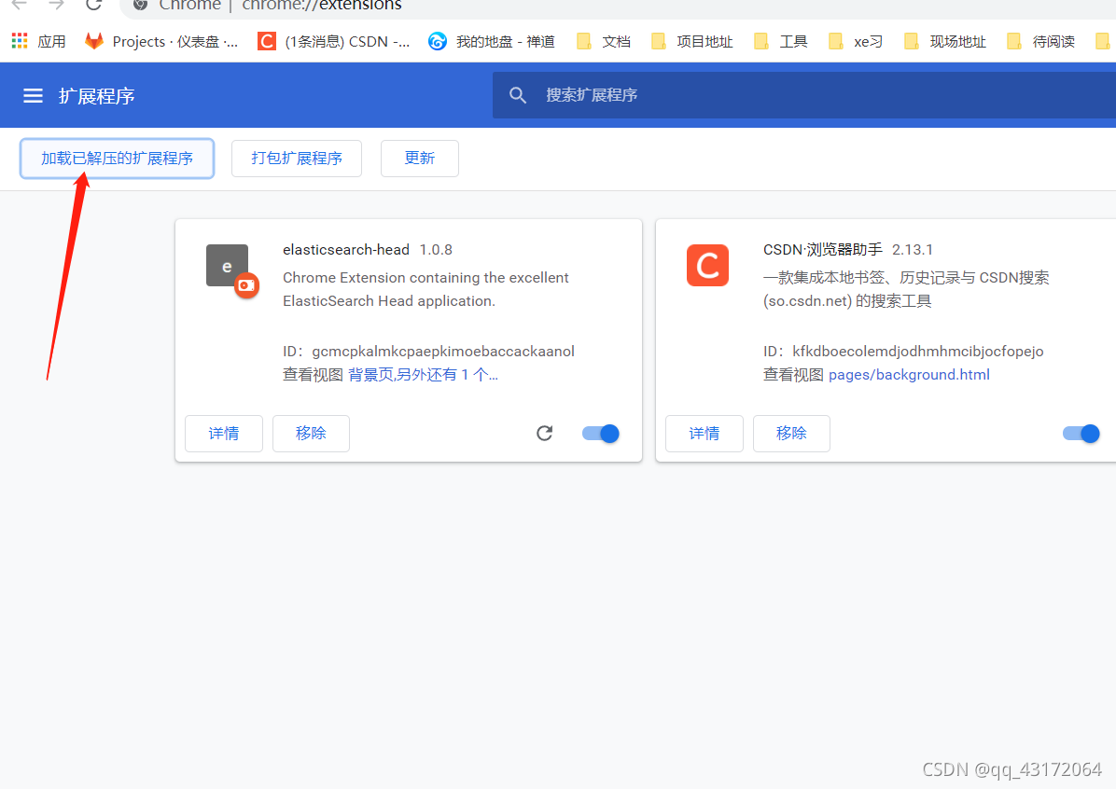Screen dimensions: 1116x789
Task: Click the 打包扩展程序 button
Action: [296, 159]
